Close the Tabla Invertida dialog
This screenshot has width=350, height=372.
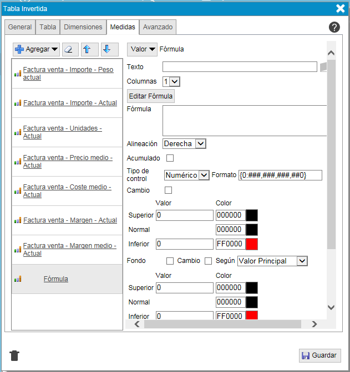tap(340, 8)
